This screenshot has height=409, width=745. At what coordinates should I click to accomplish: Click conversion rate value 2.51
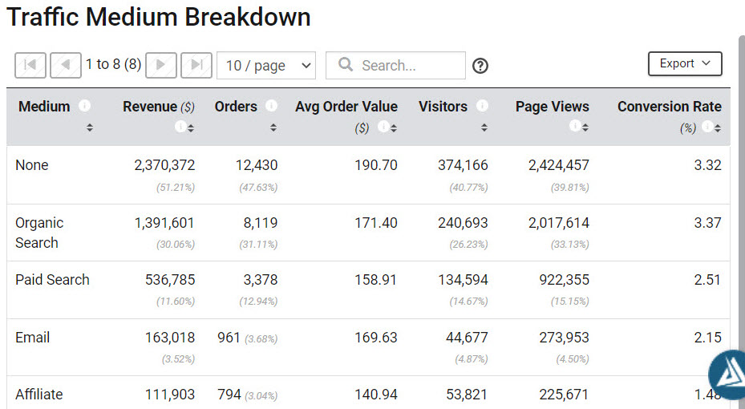[707, 279]
